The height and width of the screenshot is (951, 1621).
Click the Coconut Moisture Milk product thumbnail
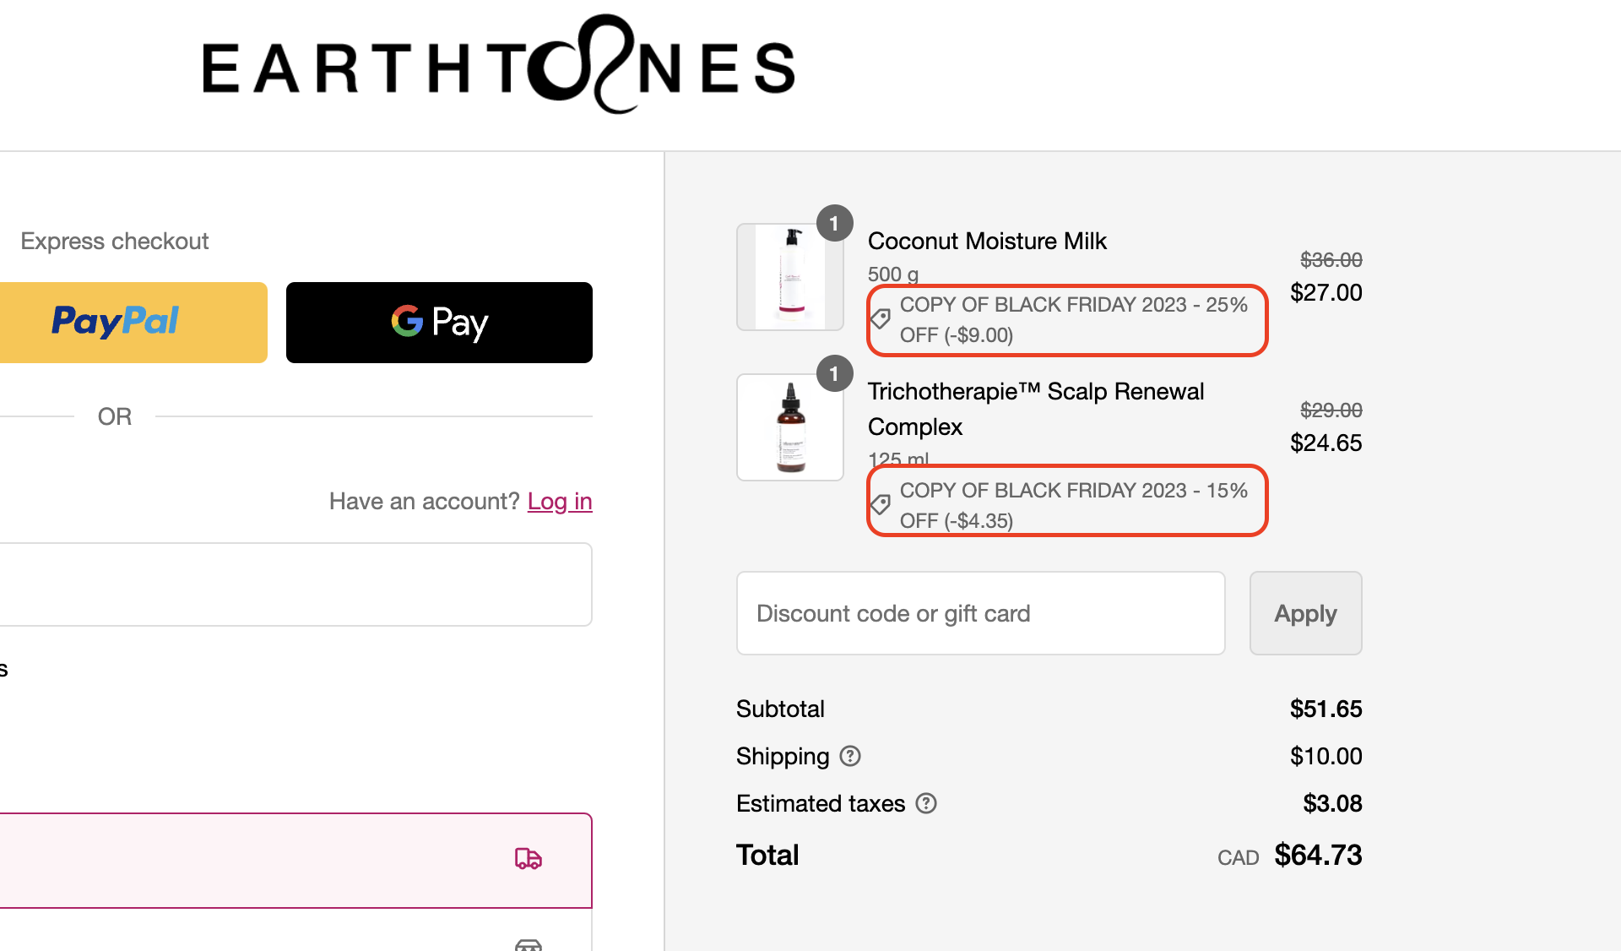[x=790, y=277]
